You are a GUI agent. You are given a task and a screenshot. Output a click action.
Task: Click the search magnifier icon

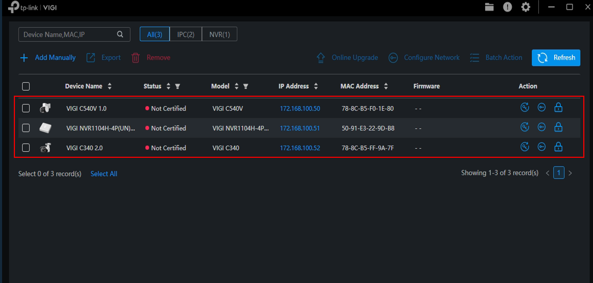[x=120, y=34]
